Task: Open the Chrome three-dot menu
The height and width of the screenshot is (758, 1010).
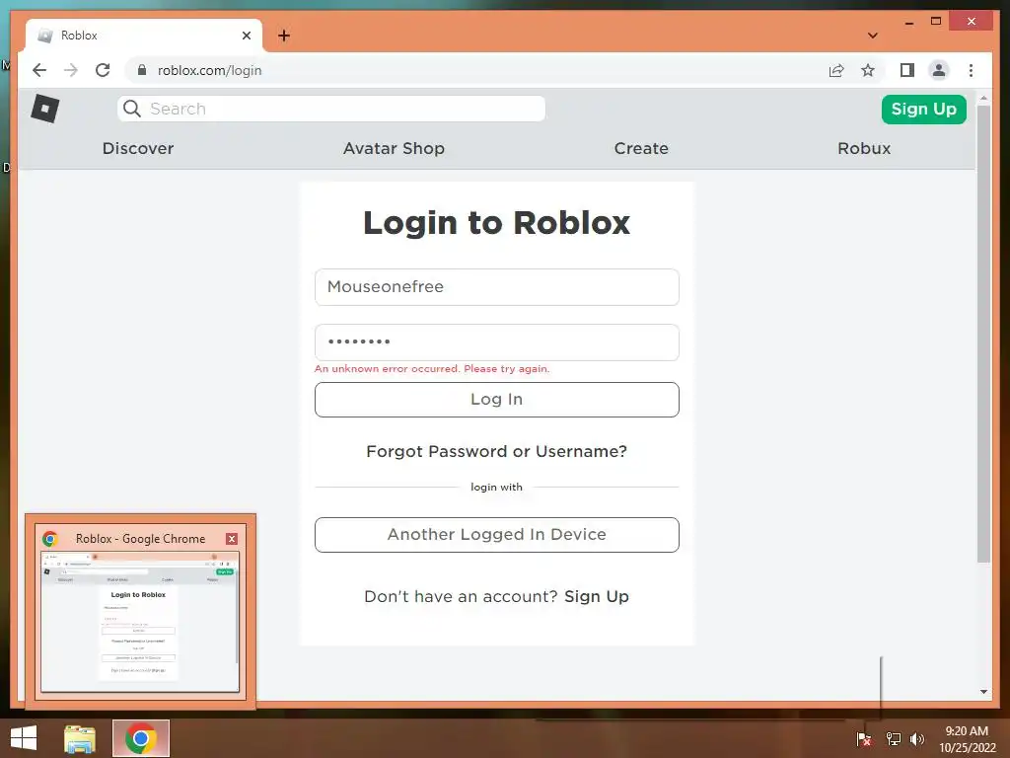Action: [x=971, y=70]
